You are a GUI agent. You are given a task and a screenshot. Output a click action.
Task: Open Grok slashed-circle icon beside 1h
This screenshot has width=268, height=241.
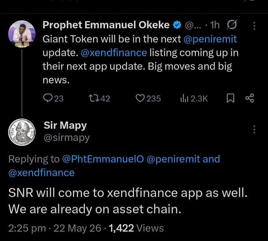click(x=232, y=25)
